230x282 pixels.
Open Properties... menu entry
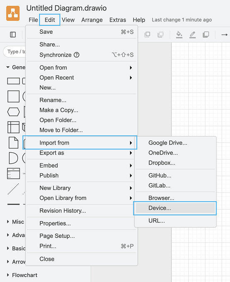(x=82, y=223)
